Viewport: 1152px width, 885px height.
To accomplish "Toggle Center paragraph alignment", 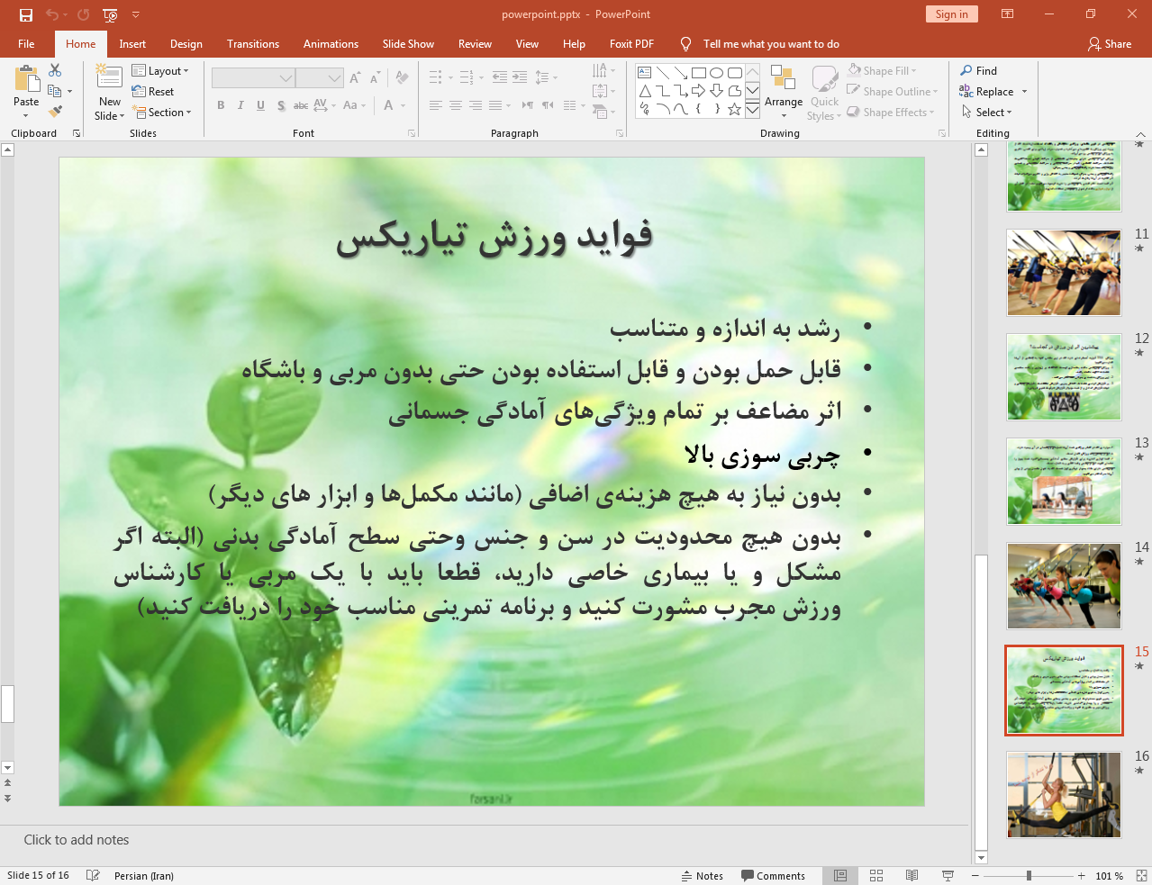I will [x=456, y=105].
